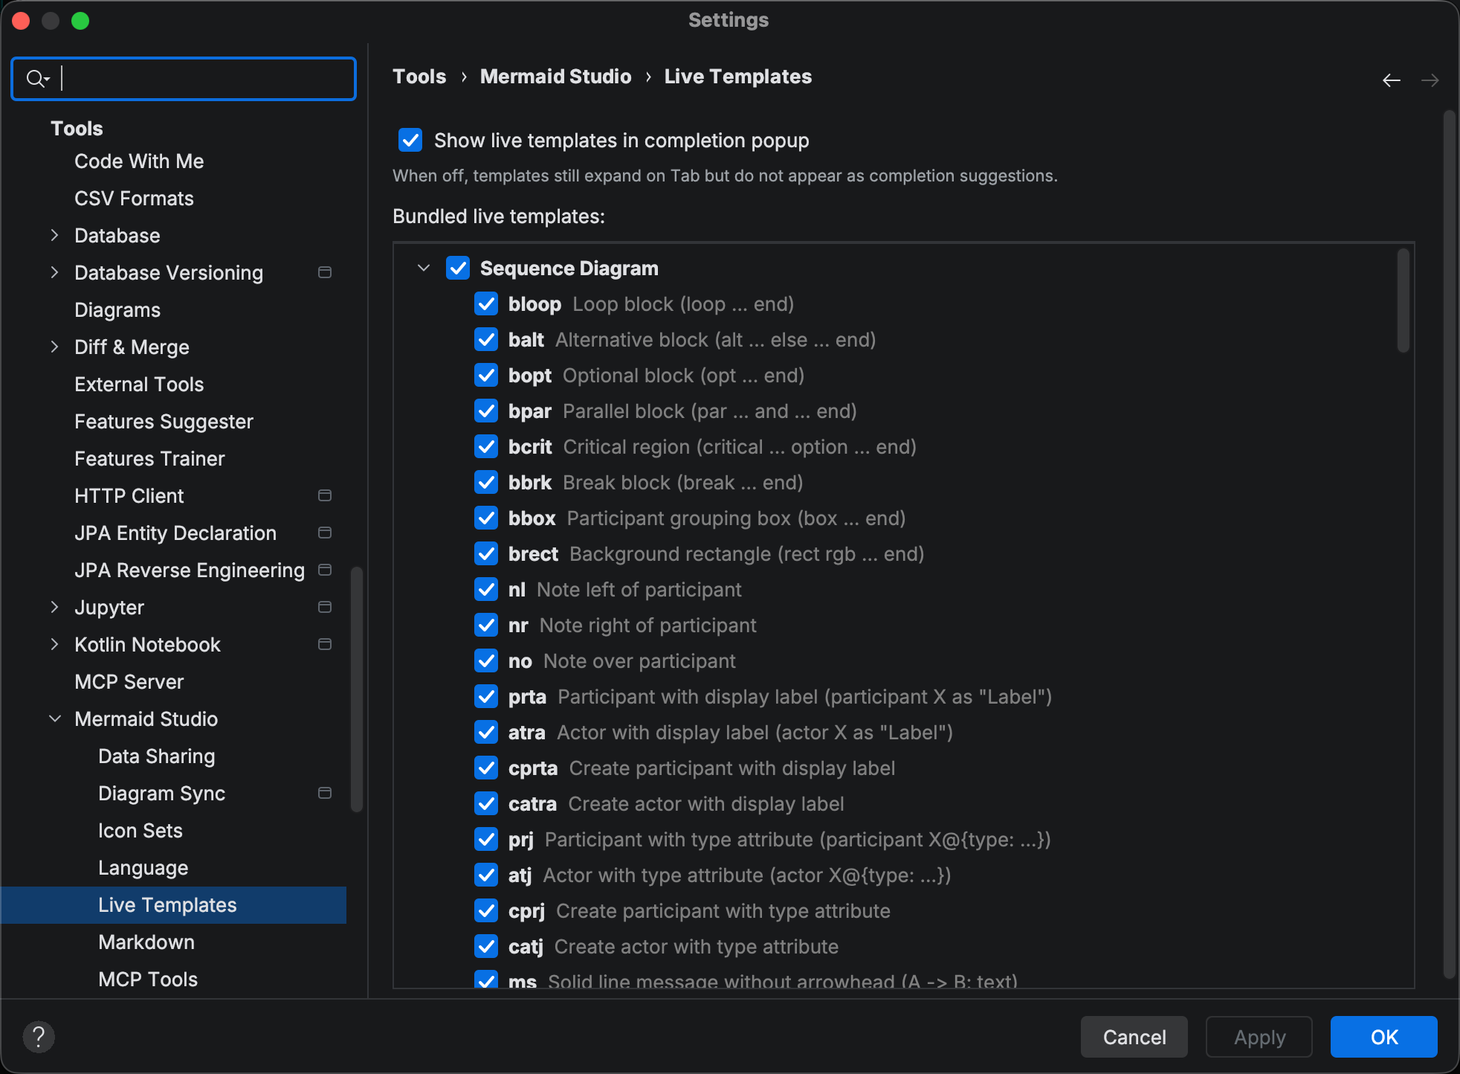Collapse the Sequence Diagram group
The image size is (1460, 1074).
pyautogui.click(x=424, y=268)
